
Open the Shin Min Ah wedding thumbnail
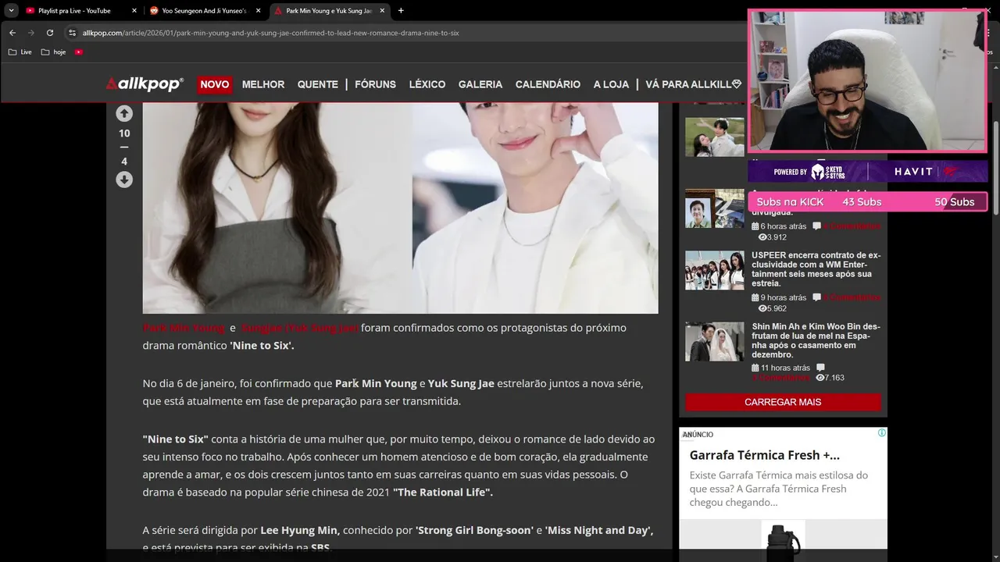tap(715, 341)
